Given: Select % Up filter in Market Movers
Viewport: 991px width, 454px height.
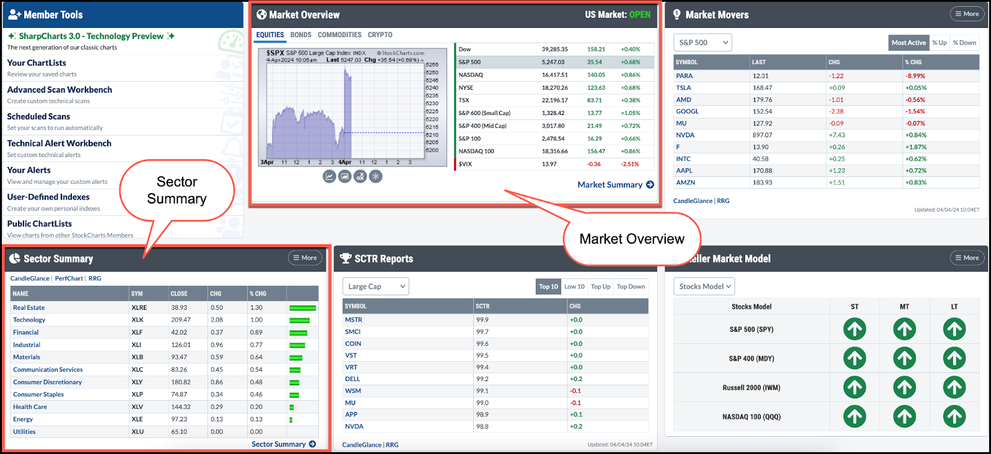Looking at the screenshot, I should click(940, 43).
